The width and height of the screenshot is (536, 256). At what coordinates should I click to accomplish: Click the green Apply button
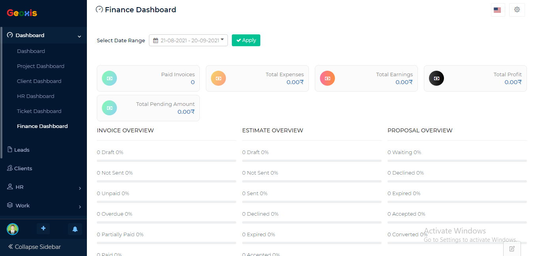tap(246, 40)
